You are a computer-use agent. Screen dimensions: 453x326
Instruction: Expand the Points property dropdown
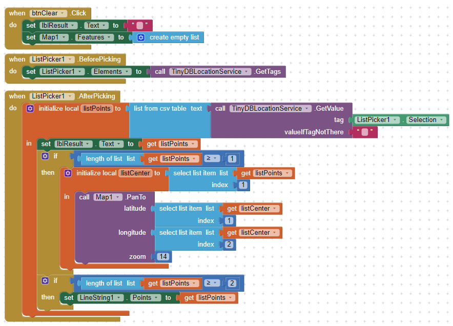(x=156, y=298)
